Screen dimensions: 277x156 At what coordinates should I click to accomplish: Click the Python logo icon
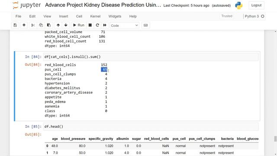click(238, 6)
